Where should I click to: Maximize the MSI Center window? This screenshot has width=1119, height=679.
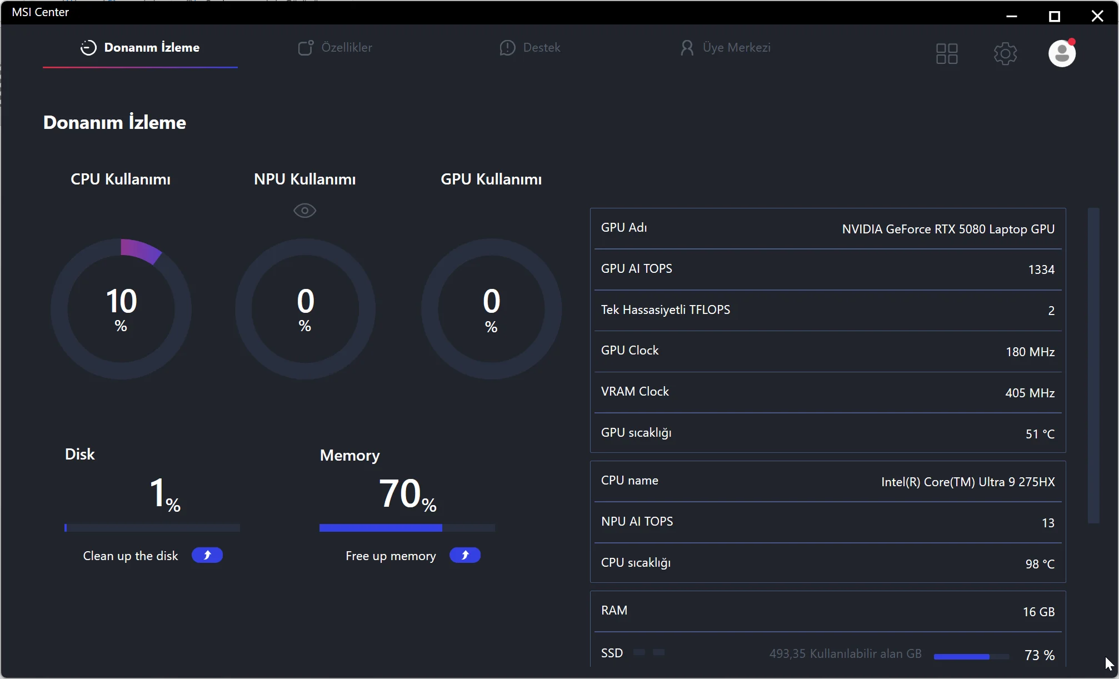pyautogui.click(x=1055, y=16)
